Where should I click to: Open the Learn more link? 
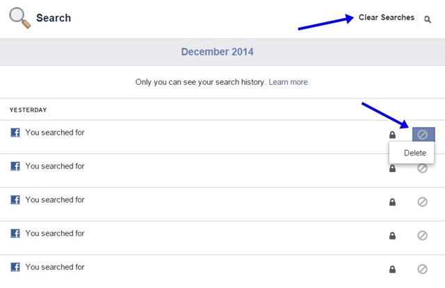(x=289, y=82)
